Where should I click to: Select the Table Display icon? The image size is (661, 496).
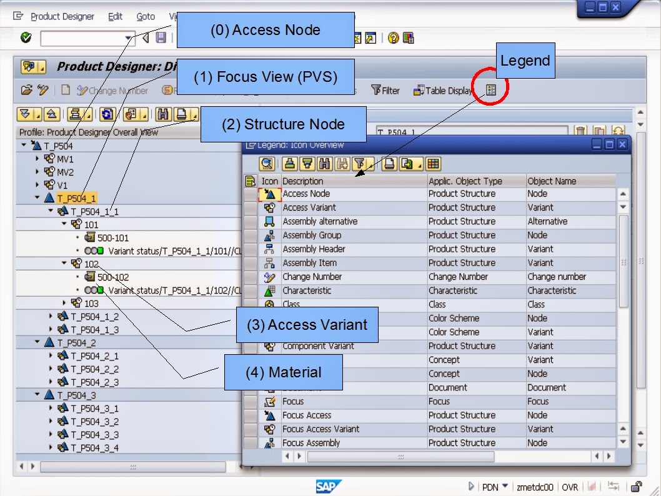pos(440,91)
